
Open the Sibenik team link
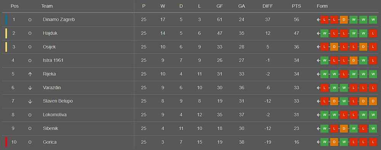pos(51,128)
